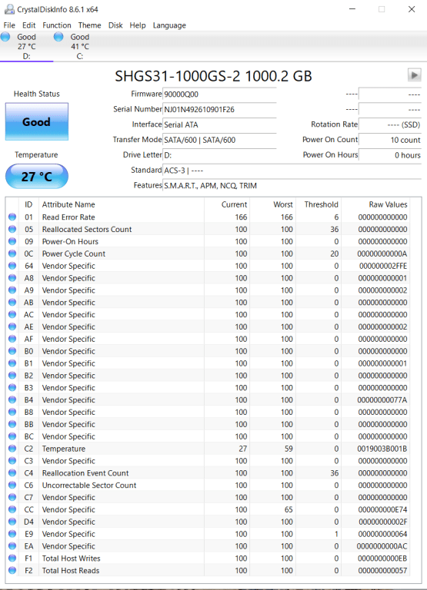Click the ID column header
This screenshot has width=427, height=590.
click(28, 204)
